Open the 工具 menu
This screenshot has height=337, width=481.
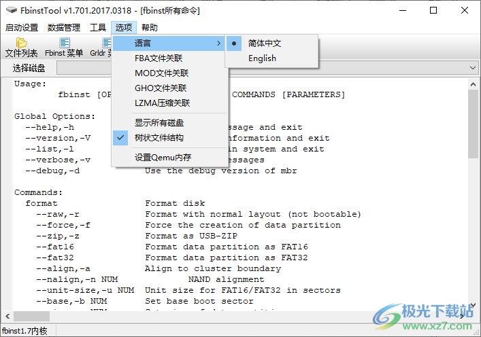(x=97, y=28)
